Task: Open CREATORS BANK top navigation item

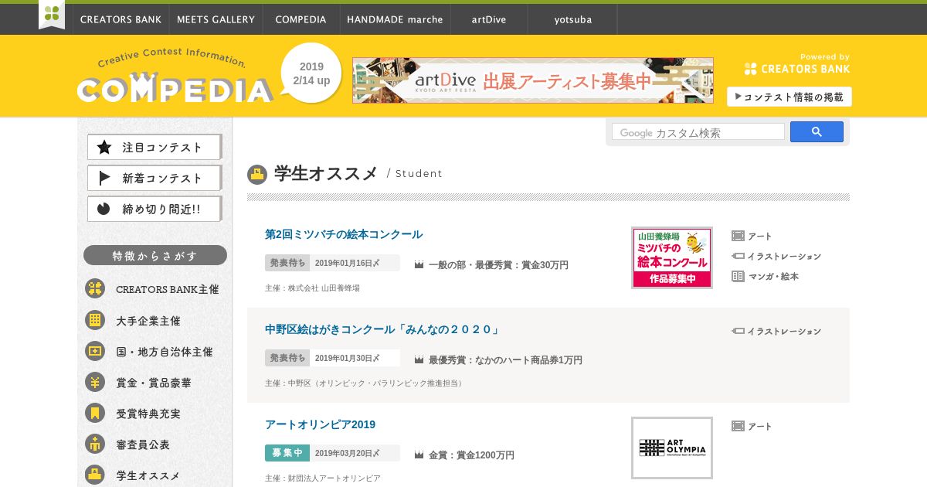Action: point(121,19)
